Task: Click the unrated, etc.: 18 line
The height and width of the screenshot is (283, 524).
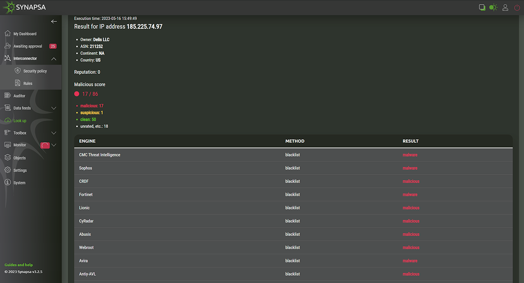Action: tap(94, 126)
